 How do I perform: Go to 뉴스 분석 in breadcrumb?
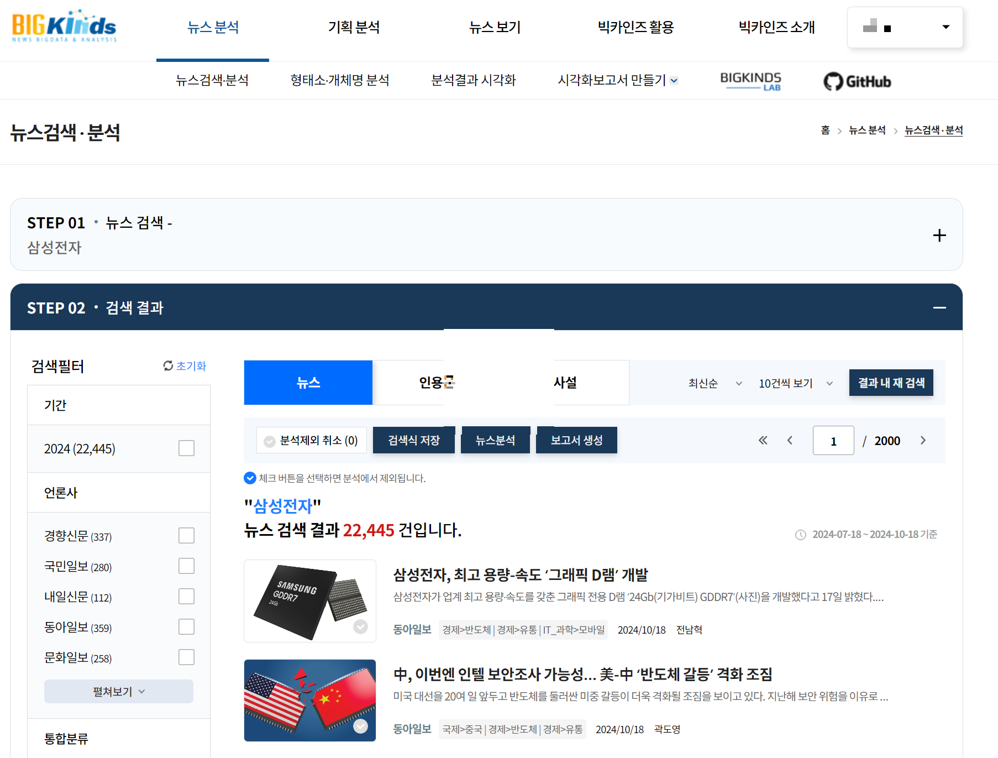[867, 130]
